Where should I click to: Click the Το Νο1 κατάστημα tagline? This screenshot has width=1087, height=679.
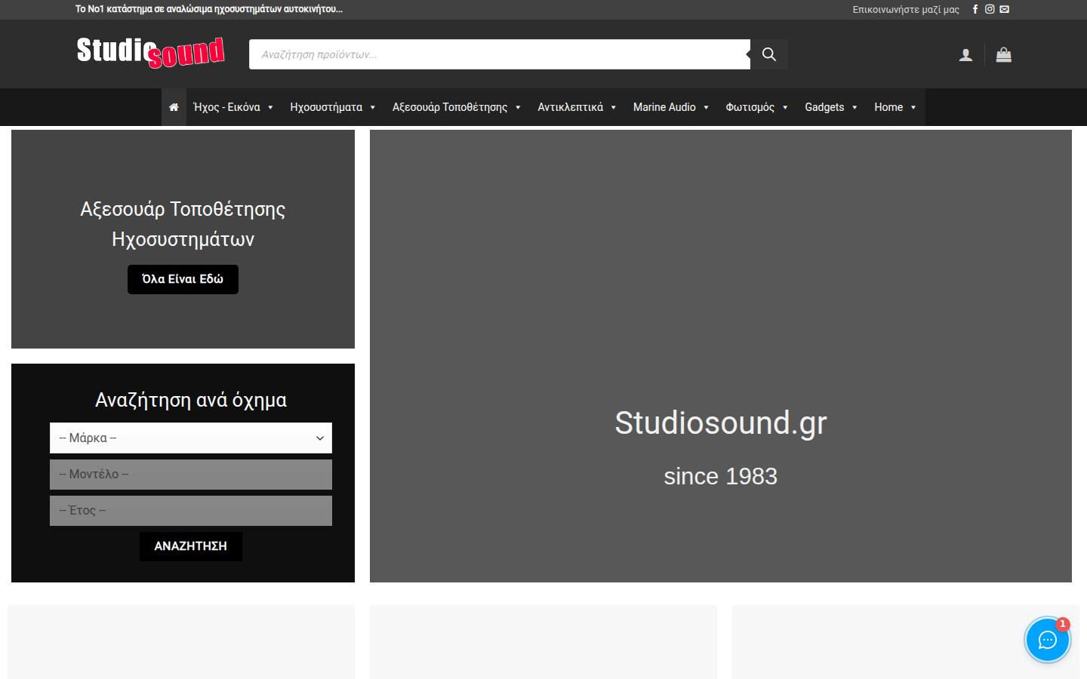coord(209,9)
